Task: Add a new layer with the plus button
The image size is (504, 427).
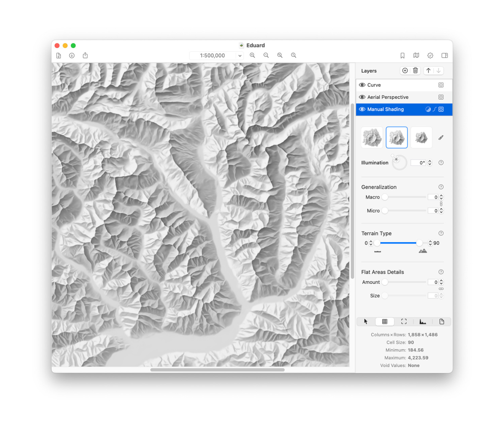Action: tap(405, 71)
